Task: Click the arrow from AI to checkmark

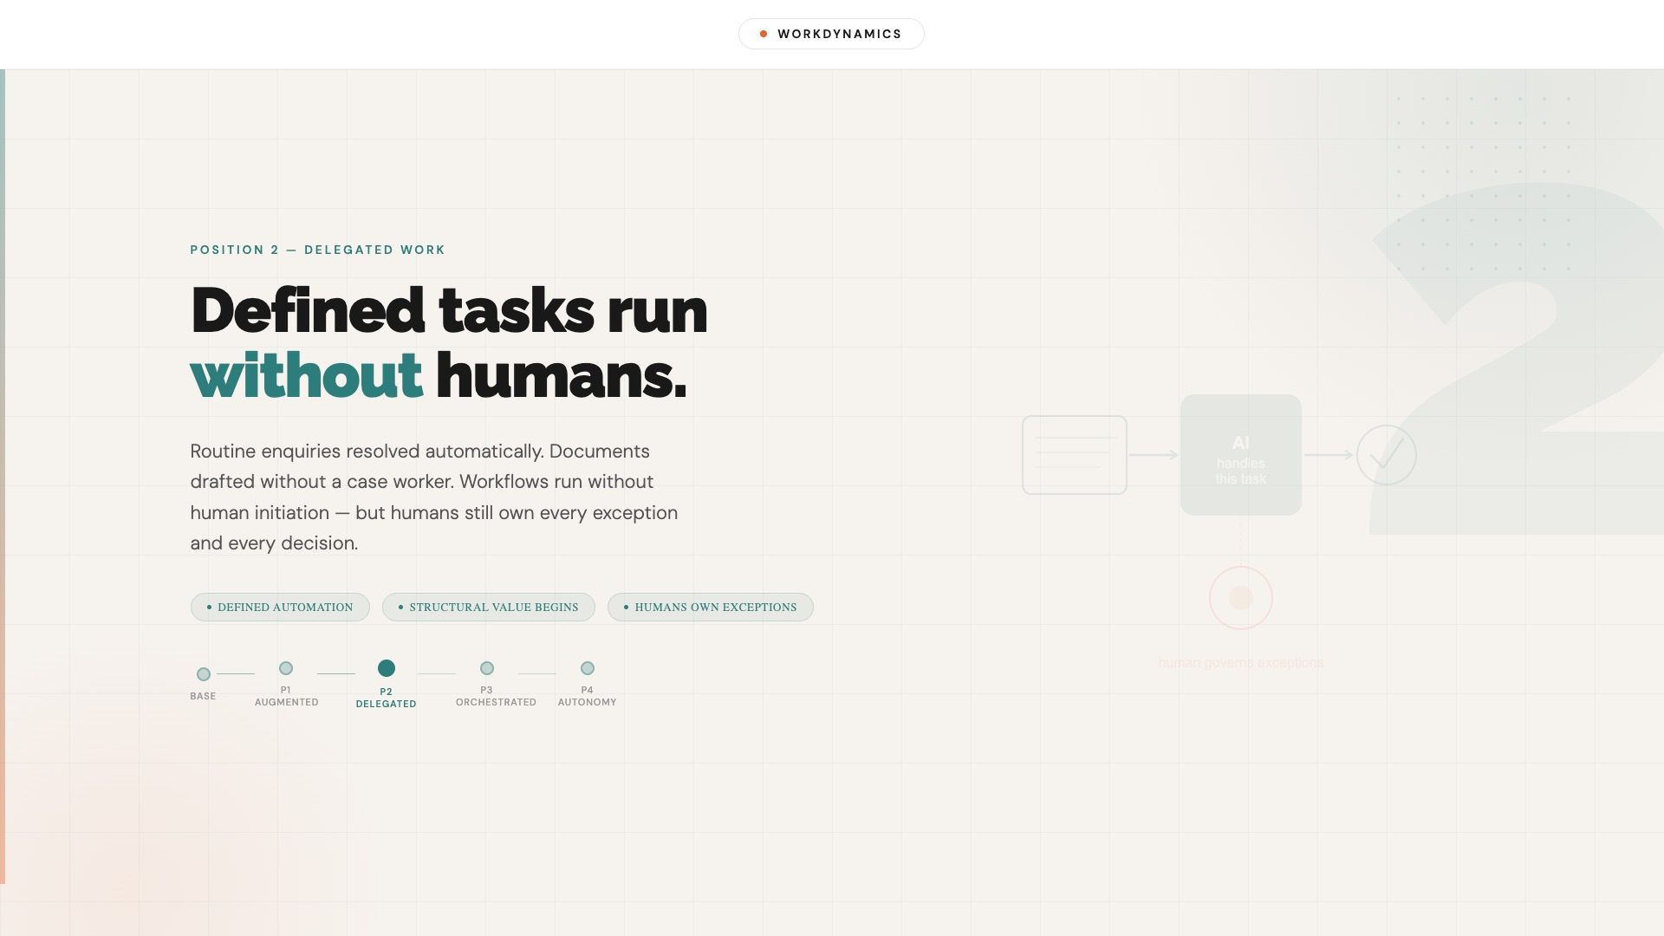Action: pos(1328,455)
